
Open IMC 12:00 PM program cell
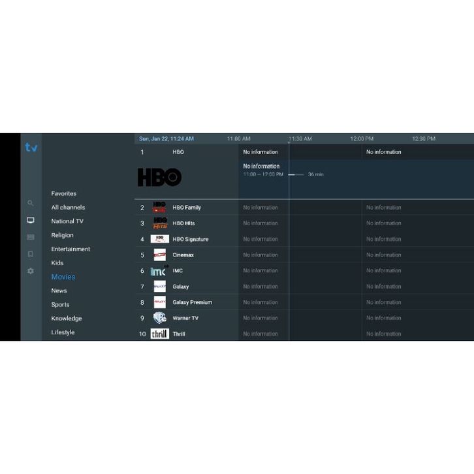pyautogui.click(x=418, y=270)
